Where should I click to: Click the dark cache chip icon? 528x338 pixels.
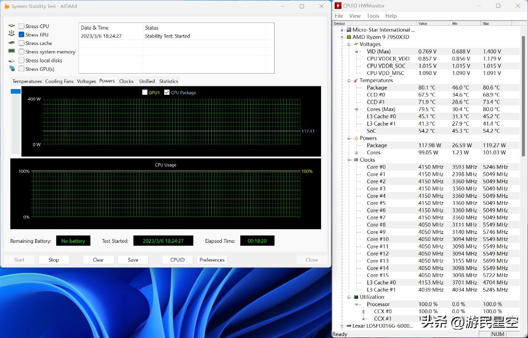click(11, 43)
